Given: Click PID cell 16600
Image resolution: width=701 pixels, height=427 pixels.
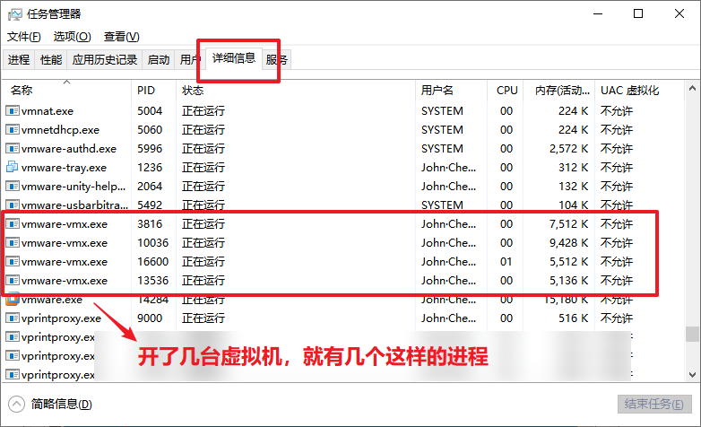Looking at the screenshot, I should coord(153,261).
